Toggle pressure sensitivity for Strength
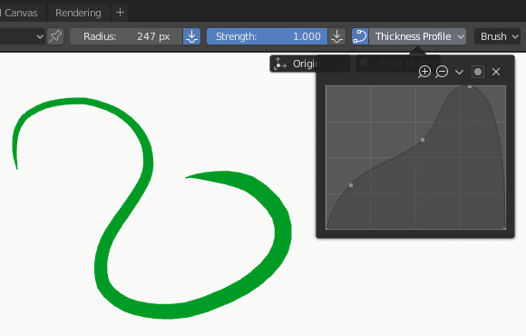 click(x=336, y=36)
